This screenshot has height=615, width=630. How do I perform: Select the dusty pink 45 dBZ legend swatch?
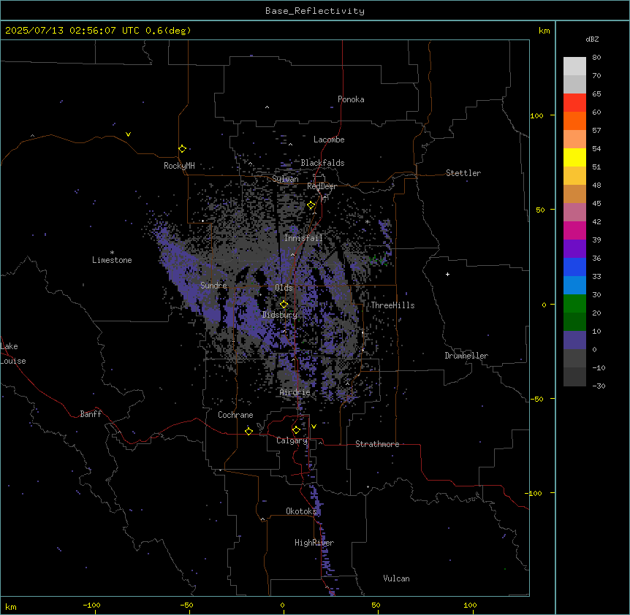(x=574, y=213)
